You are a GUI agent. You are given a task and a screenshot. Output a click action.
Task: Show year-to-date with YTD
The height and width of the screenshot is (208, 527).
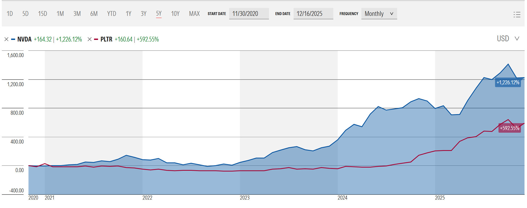coord(112,14)
